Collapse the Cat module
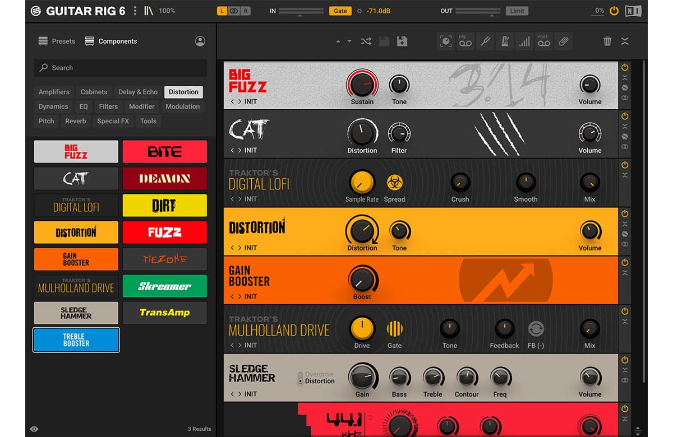 625,127
